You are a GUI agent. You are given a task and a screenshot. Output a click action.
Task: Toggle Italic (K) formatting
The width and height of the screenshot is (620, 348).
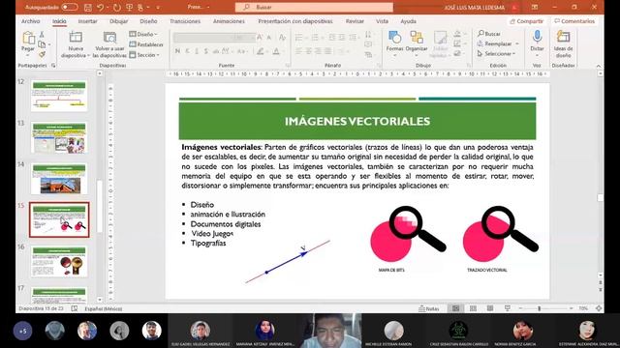pyautogui.click(x=187, y=51)
